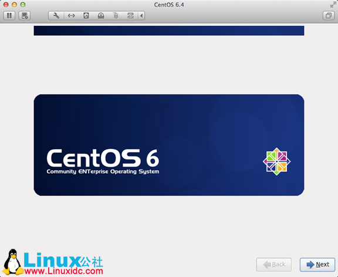This screenshot has width=338, height=277.
Task: Close the CentOS 6.4 window
Action: [x=6, y=5]
